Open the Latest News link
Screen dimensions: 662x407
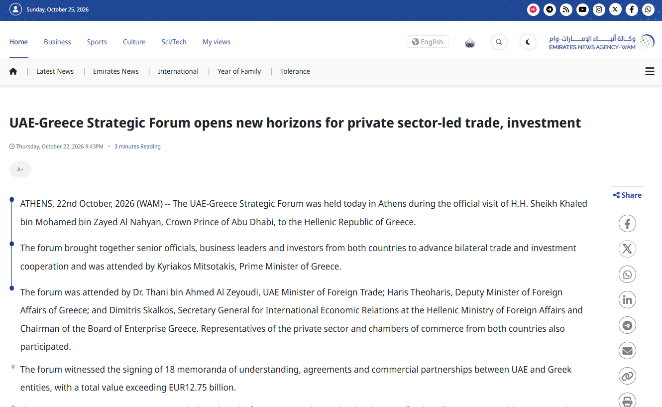(55, 71)
